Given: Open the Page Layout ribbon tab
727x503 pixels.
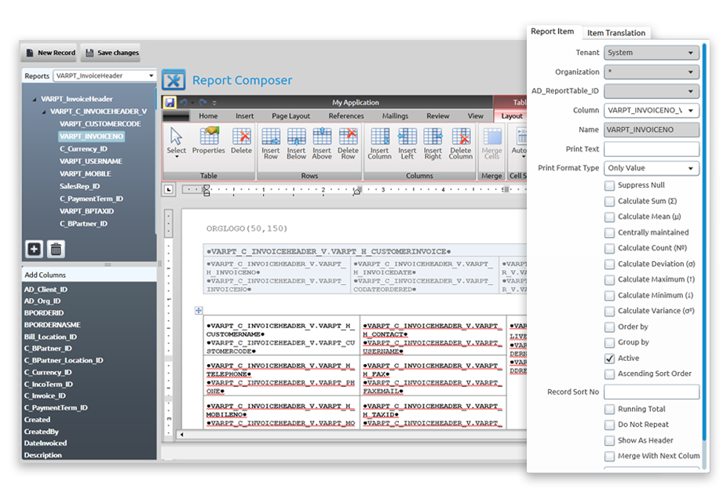Looking at the screenshot, I should click(x=290, y=115).
